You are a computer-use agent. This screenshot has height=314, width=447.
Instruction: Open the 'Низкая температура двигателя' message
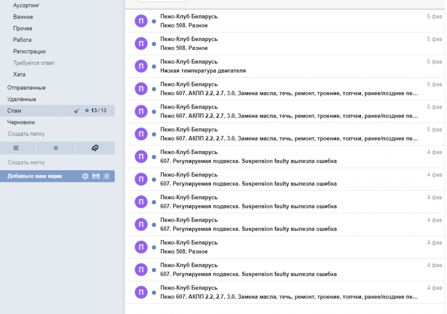[203, 71]
